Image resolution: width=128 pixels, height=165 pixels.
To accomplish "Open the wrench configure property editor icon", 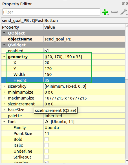I will click(x=124, y=12).
